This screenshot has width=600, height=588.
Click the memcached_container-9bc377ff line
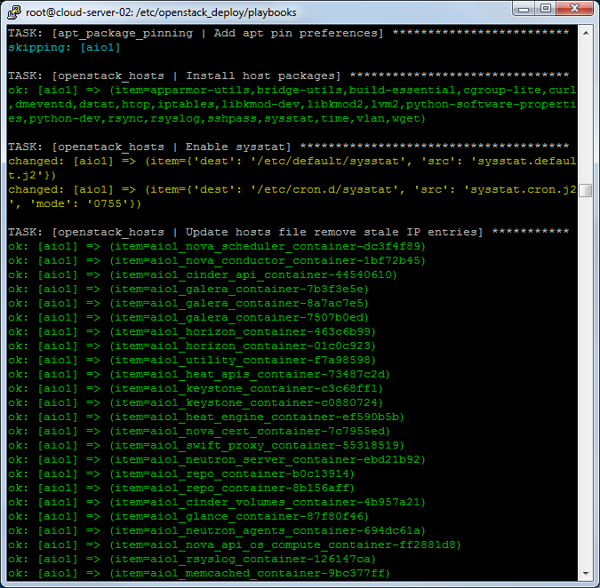(199, 573)
